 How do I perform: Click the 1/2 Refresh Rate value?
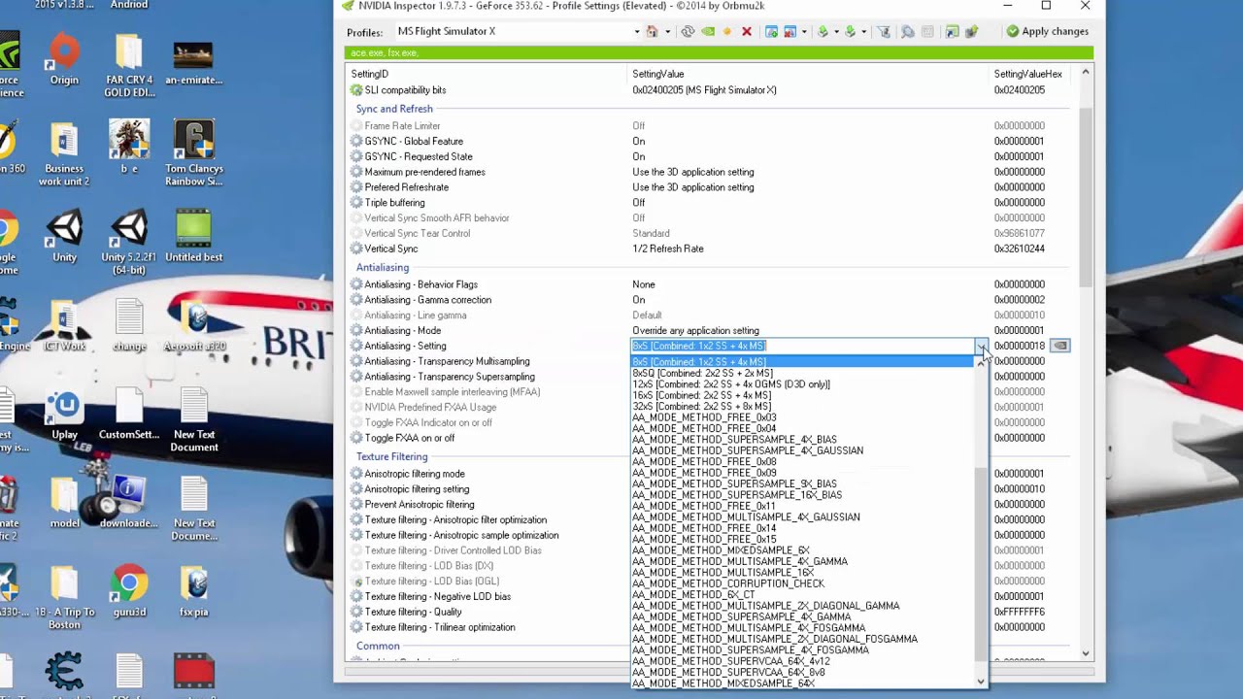[x=668, y=249]
